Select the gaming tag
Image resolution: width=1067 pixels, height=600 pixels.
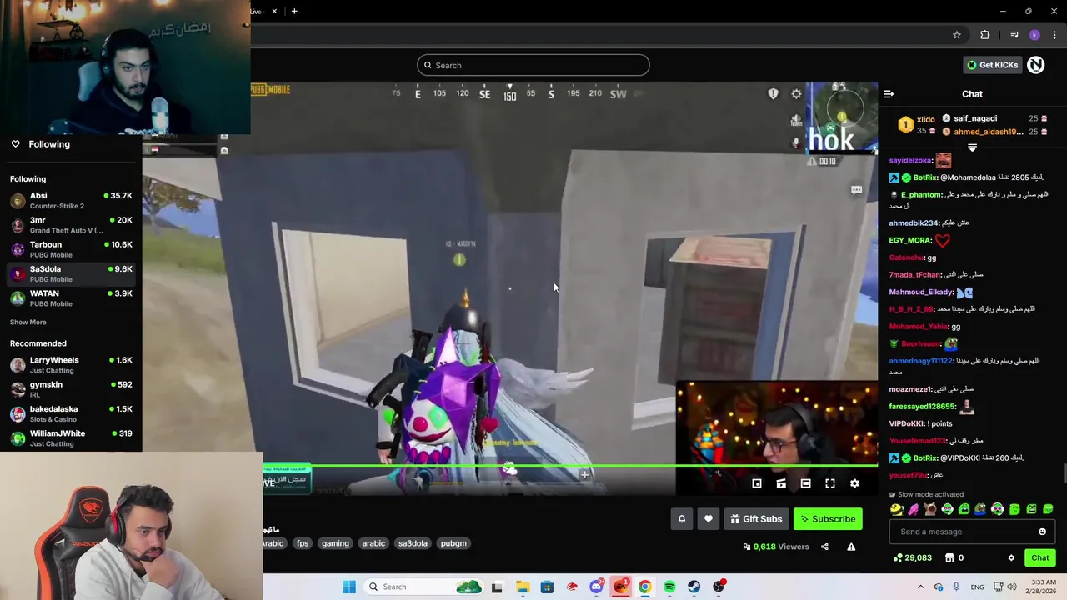[335, 543]
